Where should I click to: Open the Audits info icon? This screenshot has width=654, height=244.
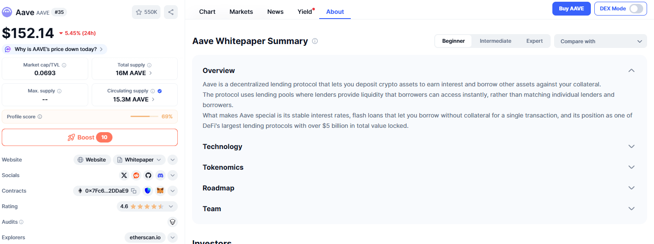pos(21,222)
